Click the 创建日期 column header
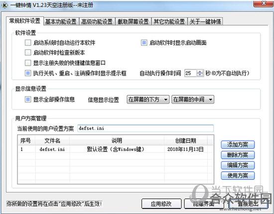The image size is (274, 214). [186, 141]
